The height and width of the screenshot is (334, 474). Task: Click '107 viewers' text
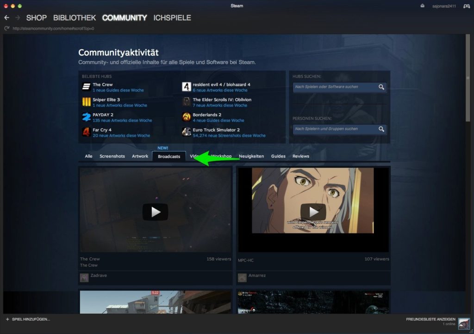(x=377, y=259)
